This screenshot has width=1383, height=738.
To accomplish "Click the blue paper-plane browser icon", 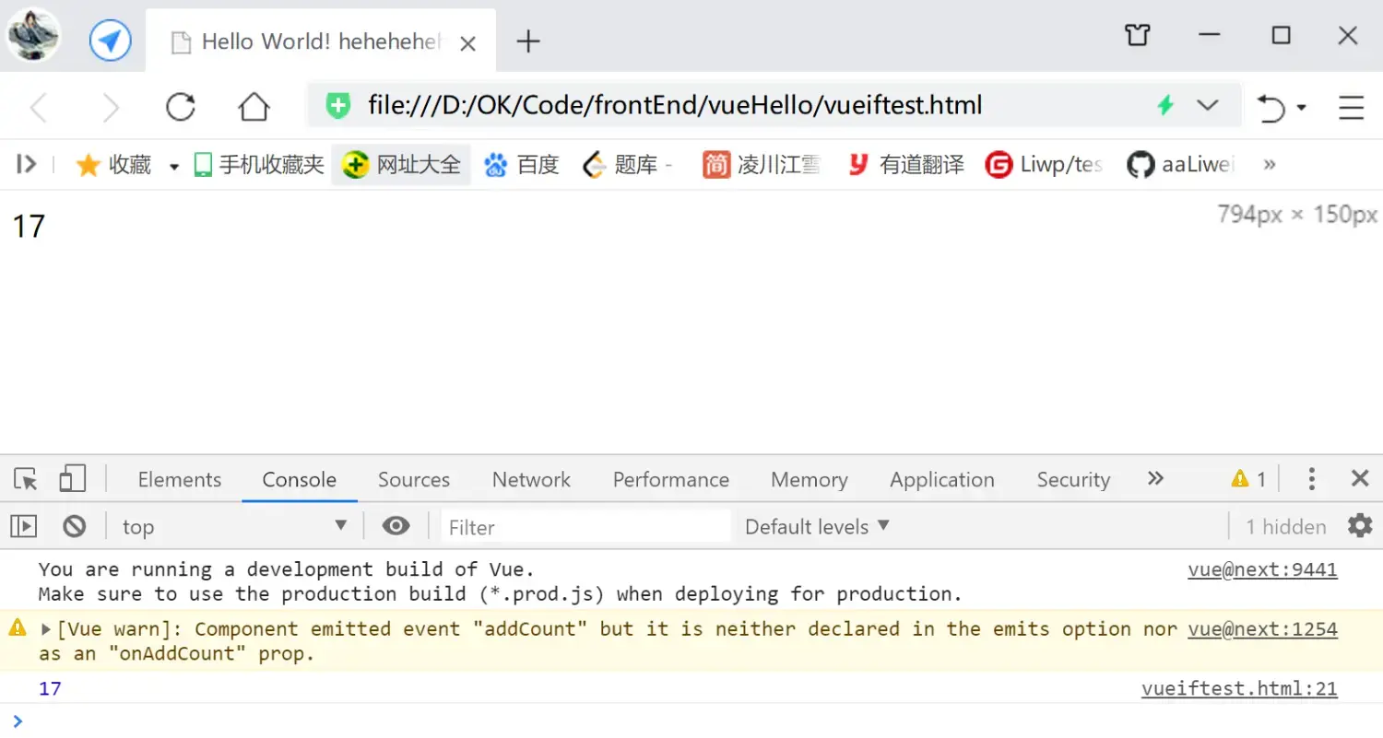I will tap(110, 41).
